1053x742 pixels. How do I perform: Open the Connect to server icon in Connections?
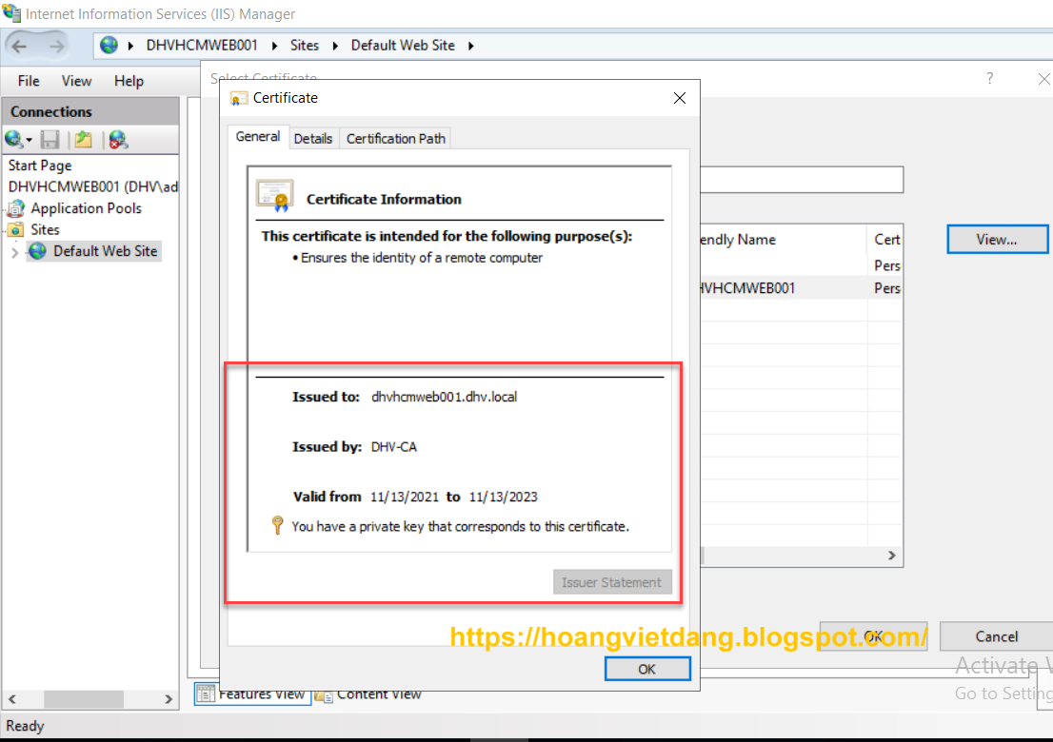tap(12, 139)
